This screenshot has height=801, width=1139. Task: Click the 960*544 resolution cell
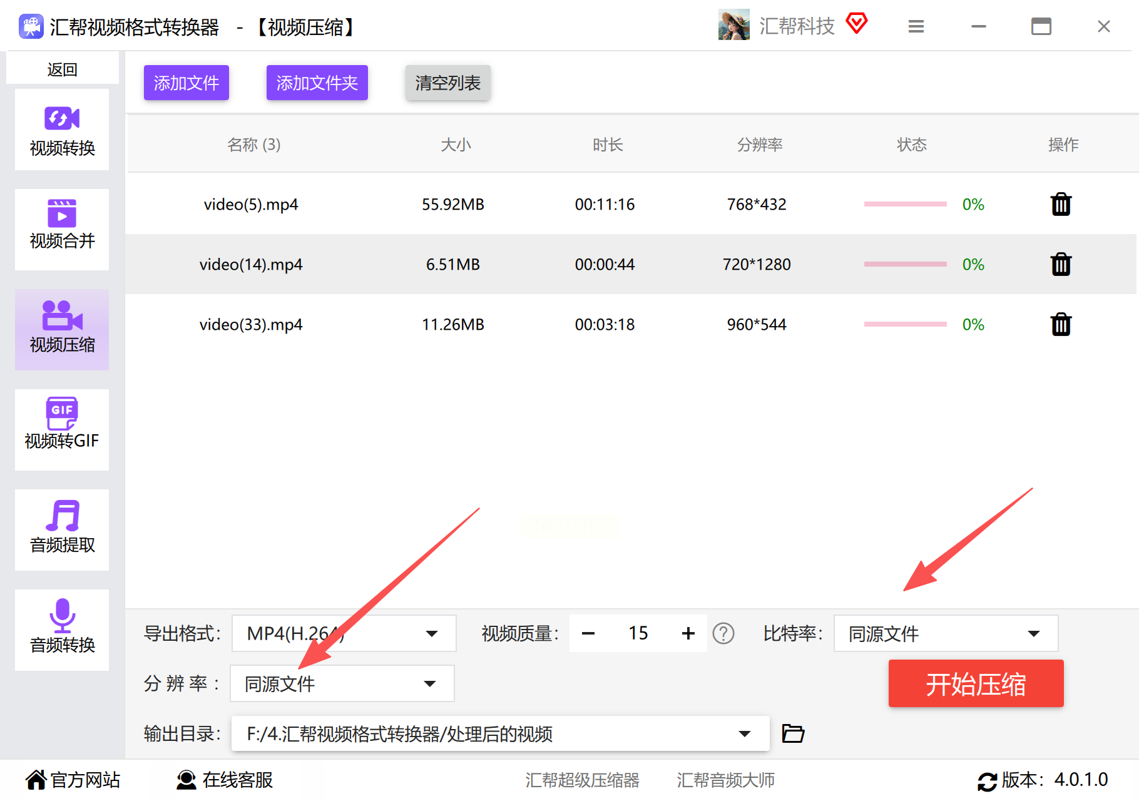(757, 325)
